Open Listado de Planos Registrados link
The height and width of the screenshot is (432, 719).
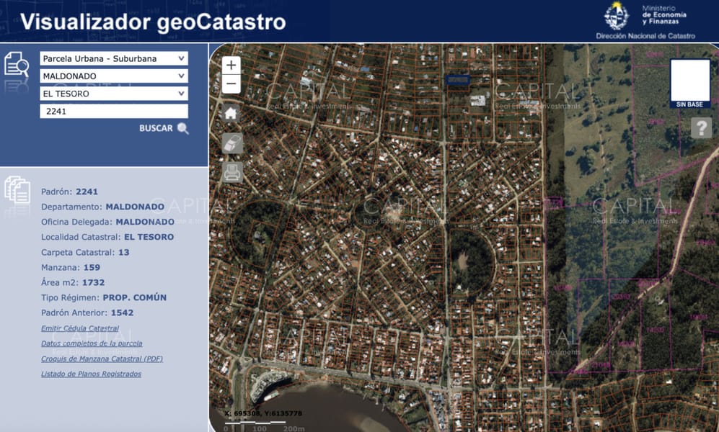coord(92,374)
